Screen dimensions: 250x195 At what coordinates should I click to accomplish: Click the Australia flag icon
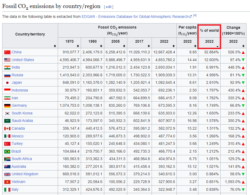7,167
